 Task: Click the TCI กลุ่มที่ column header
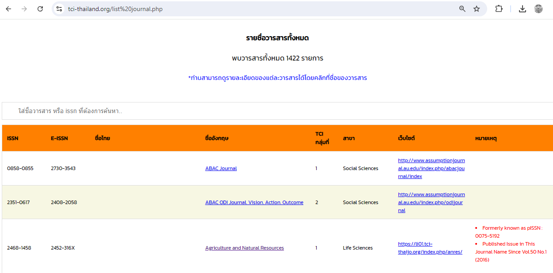(x=322, y=138)
